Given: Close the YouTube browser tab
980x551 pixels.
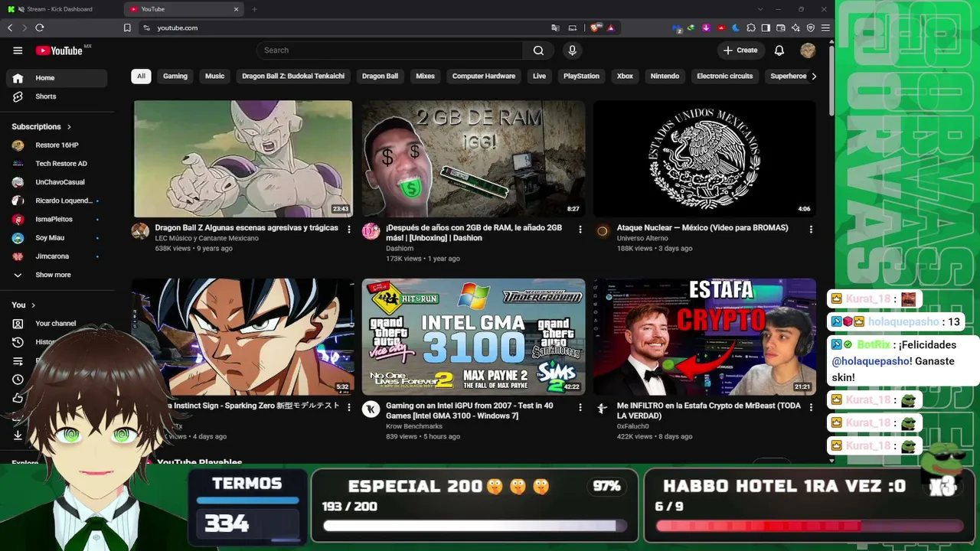Looking at the screenshot, I should 236,9.
